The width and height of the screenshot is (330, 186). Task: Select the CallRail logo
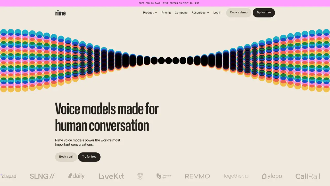(x=308, y=176)
